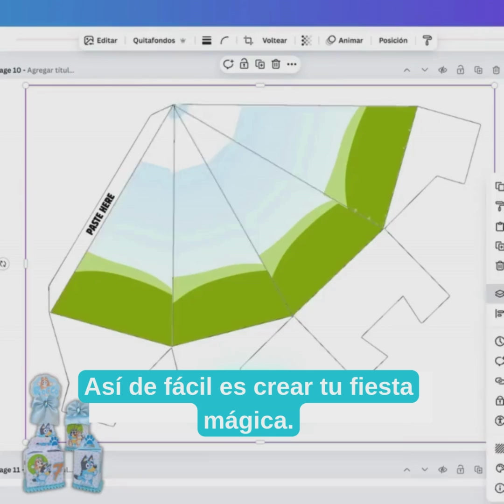
Task: Click the Animar button
Action: click(x=344, y=41)
